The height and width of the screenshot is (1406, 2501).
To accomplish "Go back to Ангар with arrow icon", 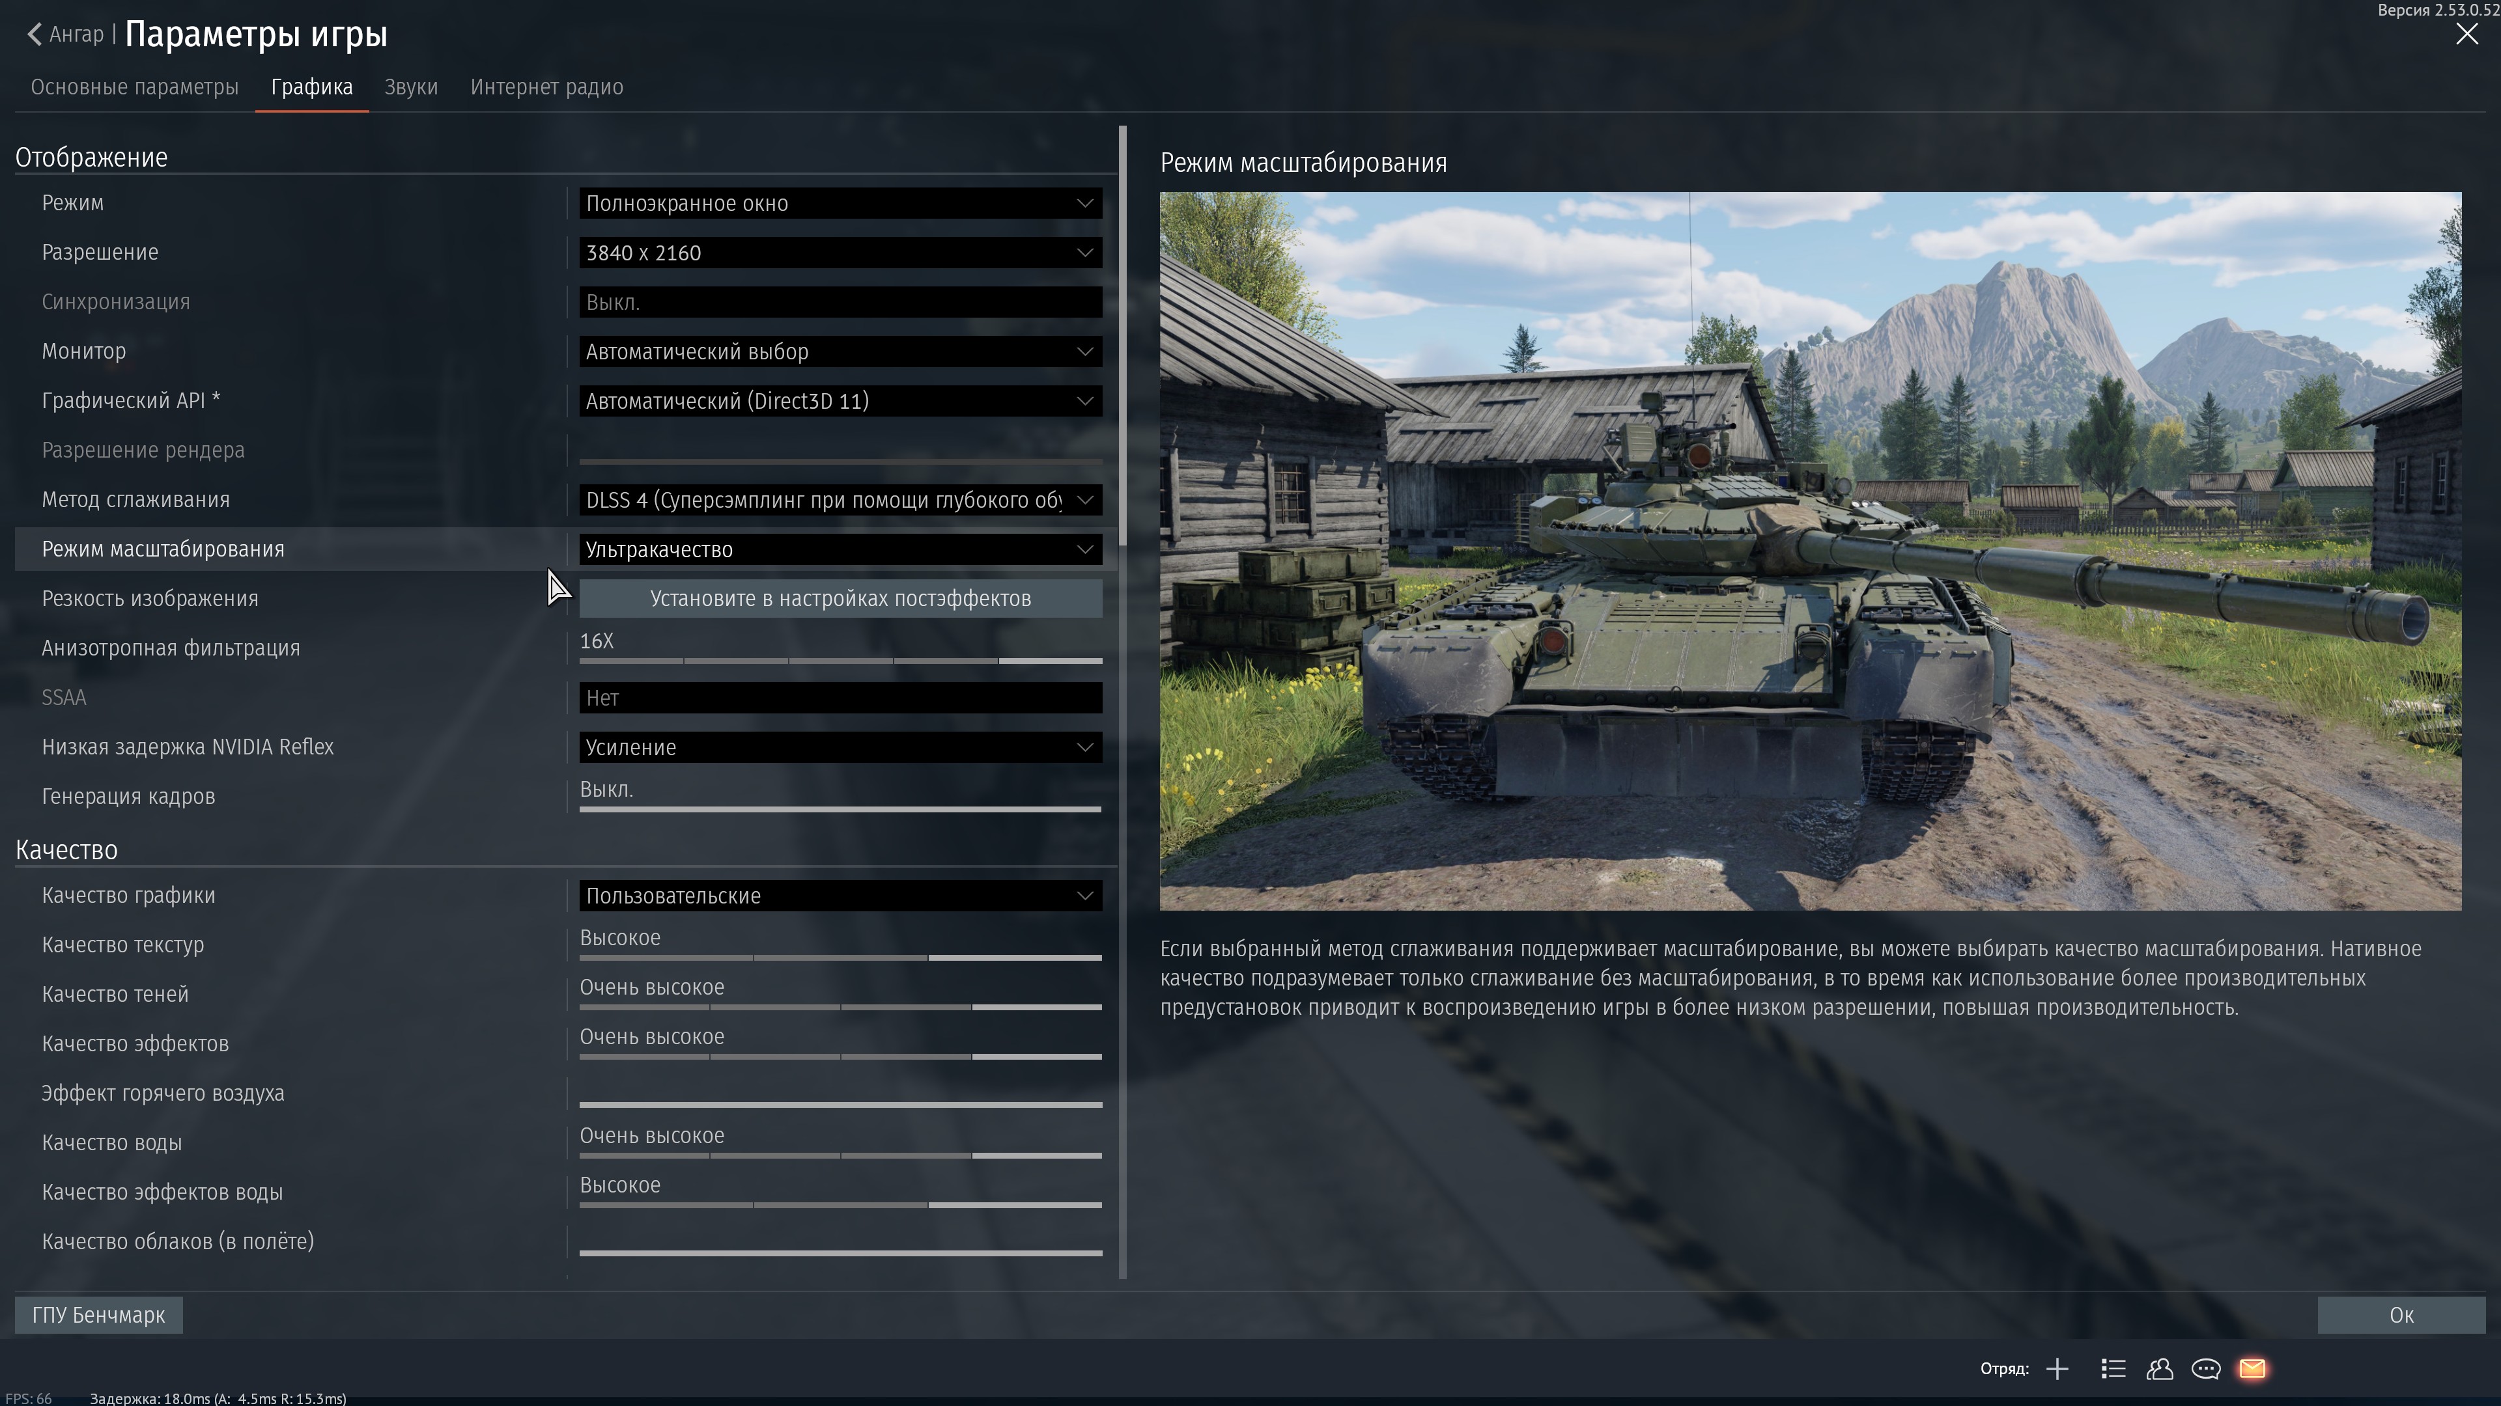I will click(35, 34).
